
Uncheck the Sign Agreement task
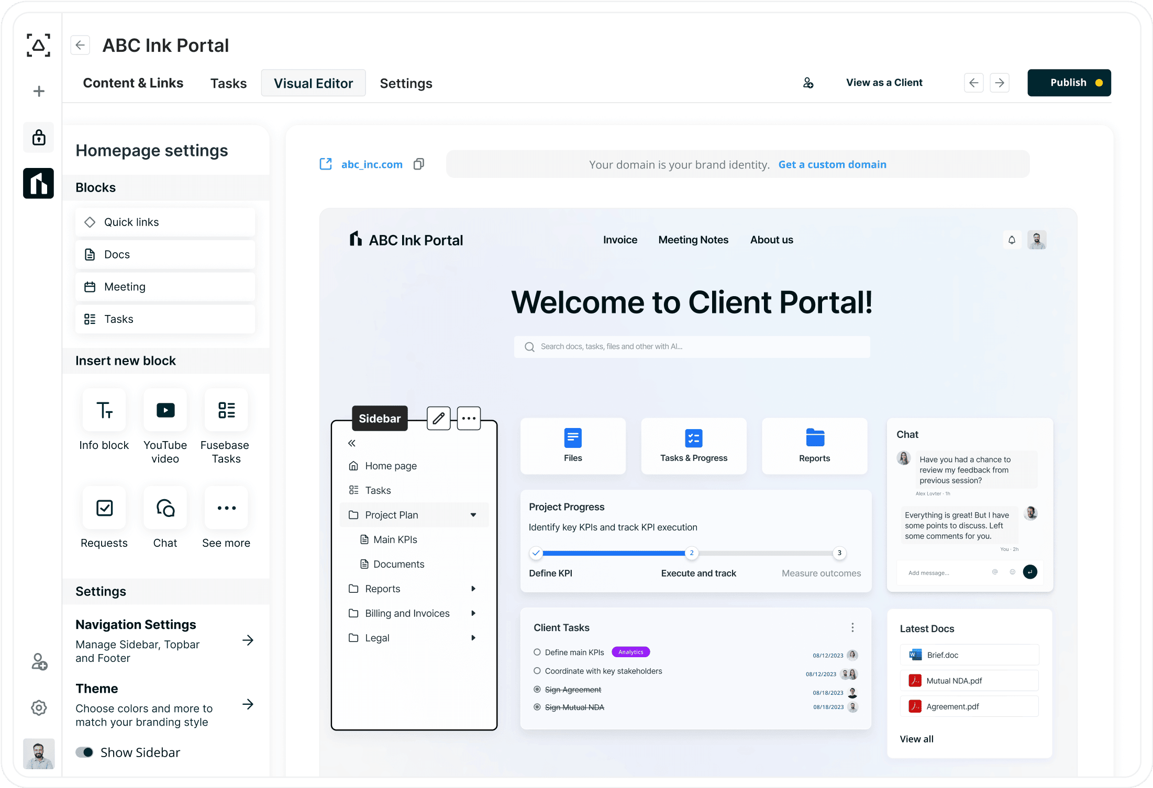click(x=537, y=690)
